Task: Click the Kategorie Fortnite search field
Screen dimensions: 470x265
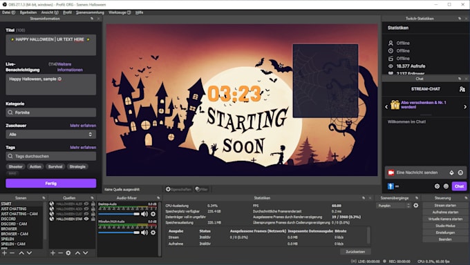Action: click(51, 112)
